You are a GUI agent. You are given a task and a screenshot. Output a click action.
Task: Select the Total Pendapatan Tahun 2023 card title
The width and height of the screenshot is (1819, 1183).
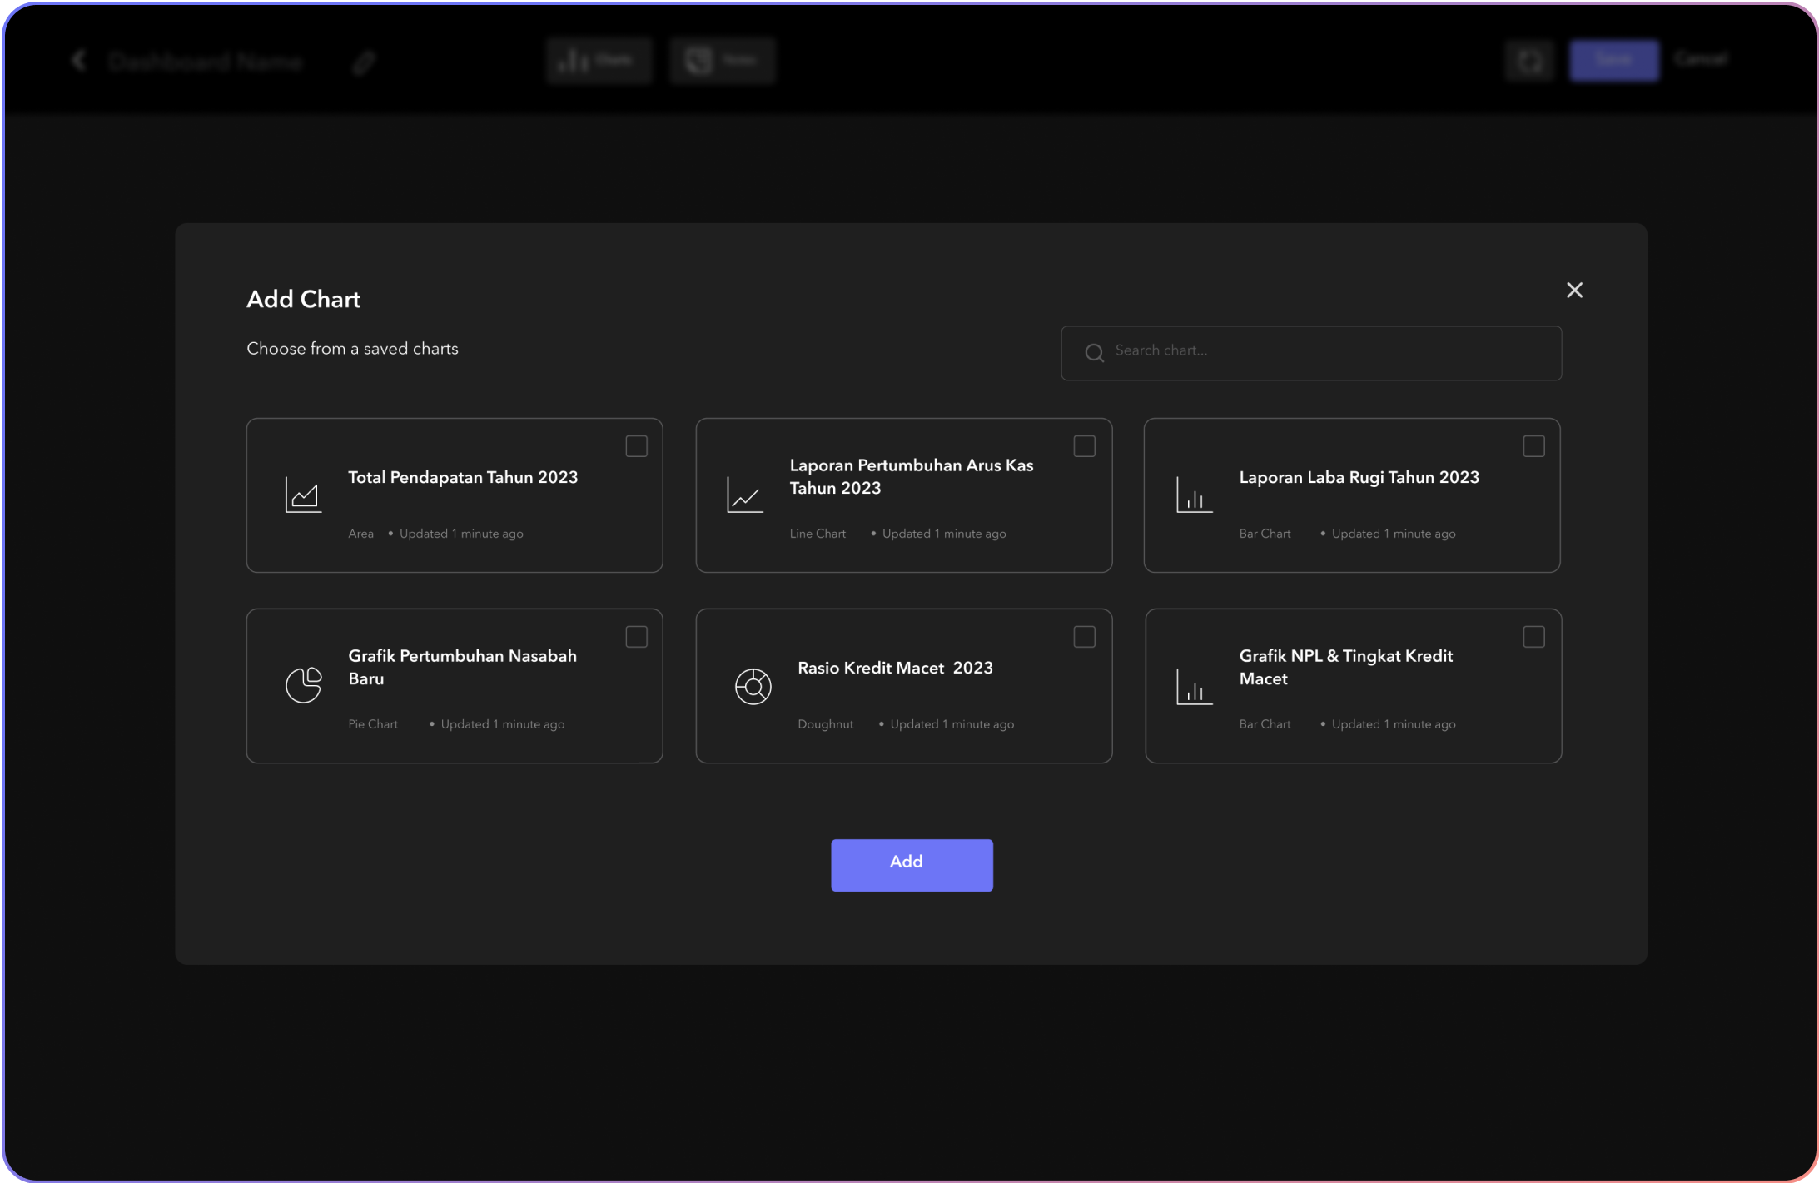coord(462,477)
